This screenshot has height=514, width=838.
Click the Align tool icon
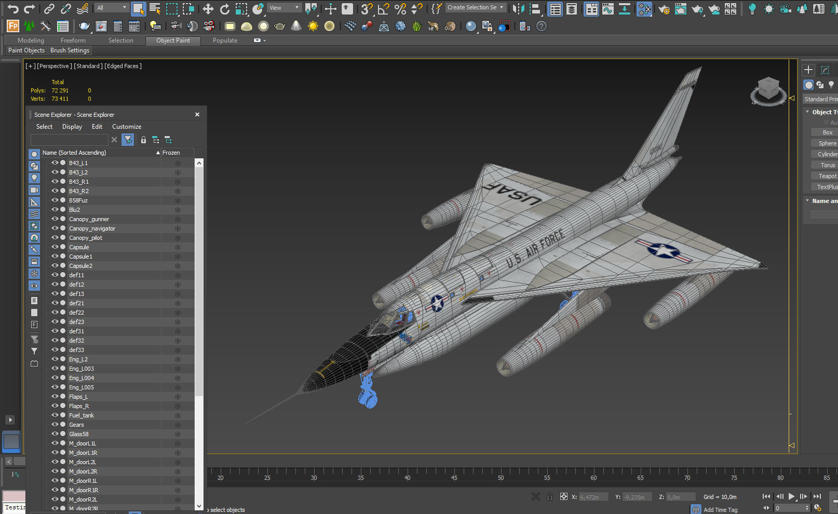tap(535, 8)
